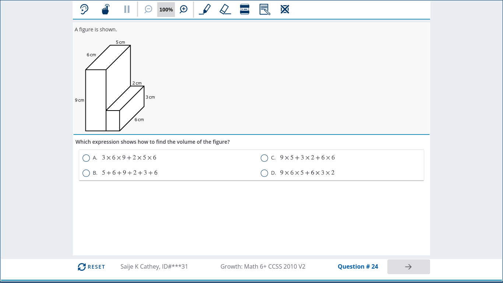Image resolution: width=503 pixels, height=283 pixels.
Task: Reset zoom with the 100% button
Action: (x=166, y=10)
